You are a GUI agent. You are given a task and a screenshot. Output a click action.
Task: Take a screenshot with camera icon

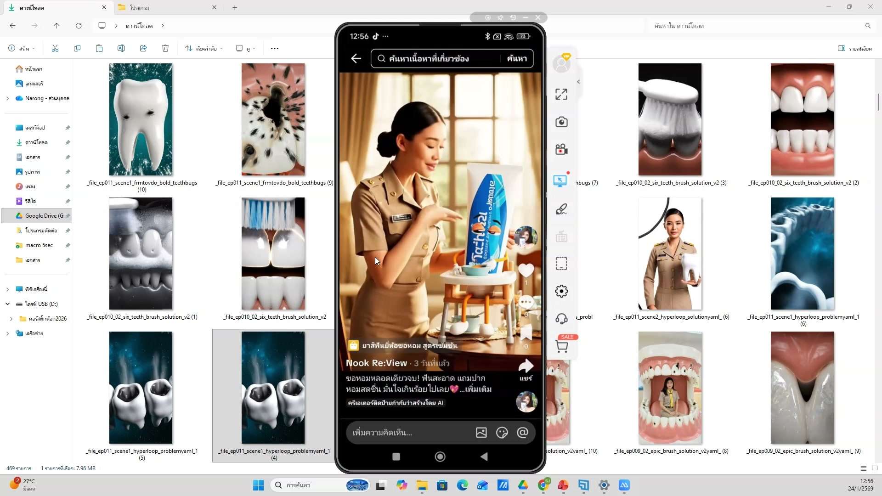point(561,122)
